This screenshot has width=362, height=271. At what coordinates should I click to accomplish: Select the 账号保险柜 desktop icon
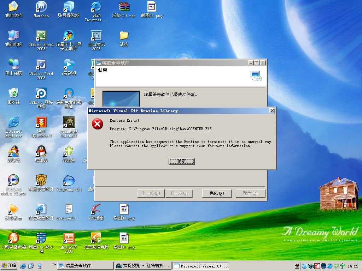(x=69, y=10)
